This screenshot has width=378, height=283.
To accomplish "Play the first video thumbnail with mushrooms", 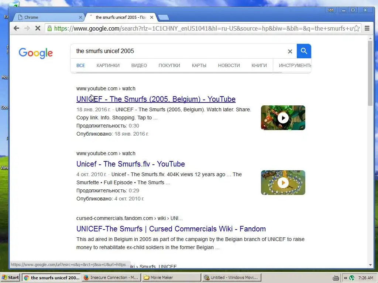I will (x=283, y=118).
